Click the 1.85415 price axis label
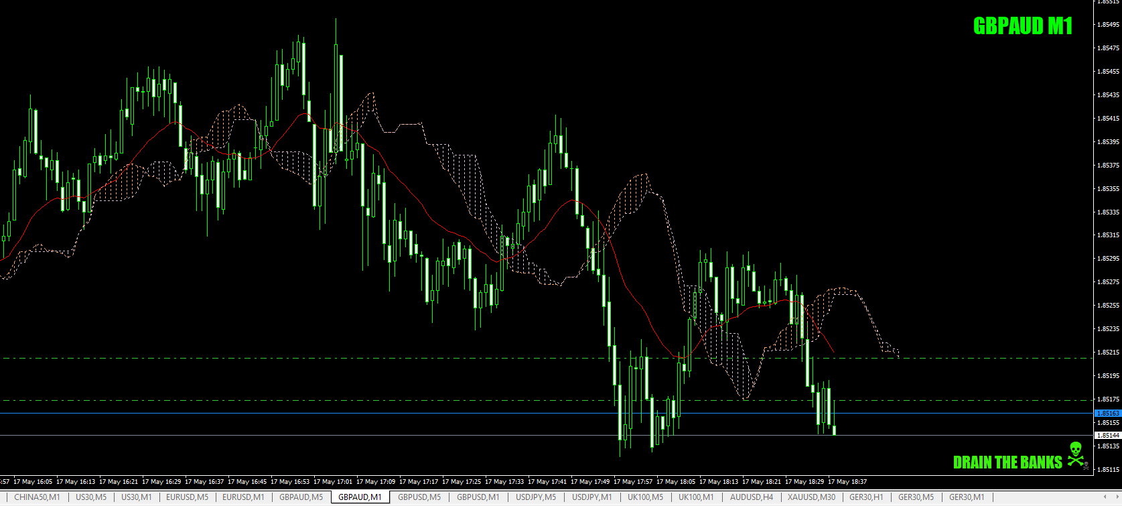Screen dimensions: 1122x506 coord(1109,119)
